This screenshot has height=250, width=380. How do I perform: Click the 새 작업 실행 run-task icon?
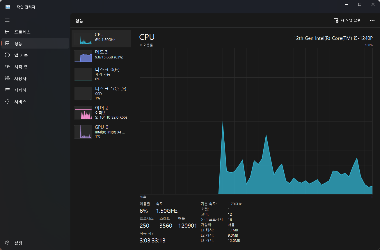point(336,20)
